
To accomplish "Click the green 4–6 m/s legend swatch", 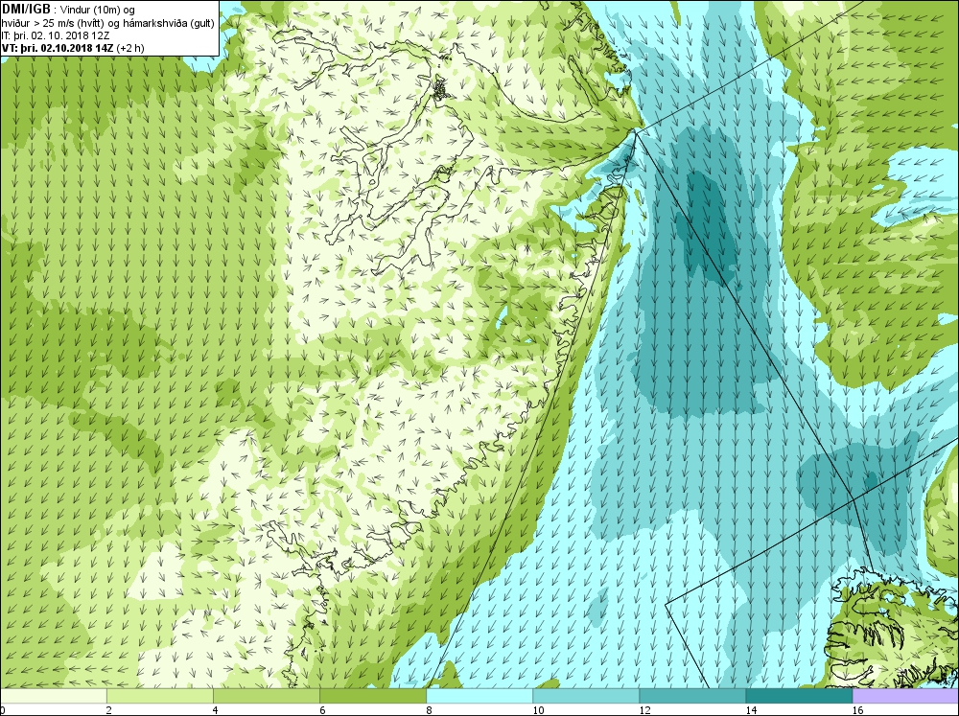I will (266, 696).
